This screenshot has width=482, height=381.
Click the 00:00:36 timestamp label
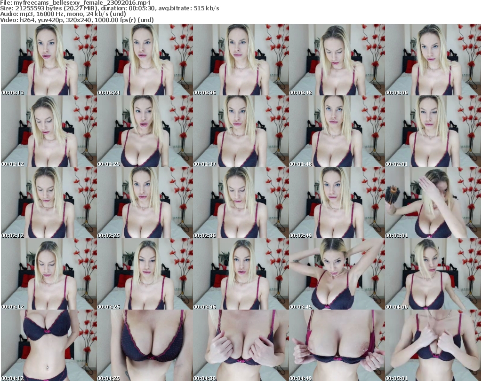[x=204, y=93]
